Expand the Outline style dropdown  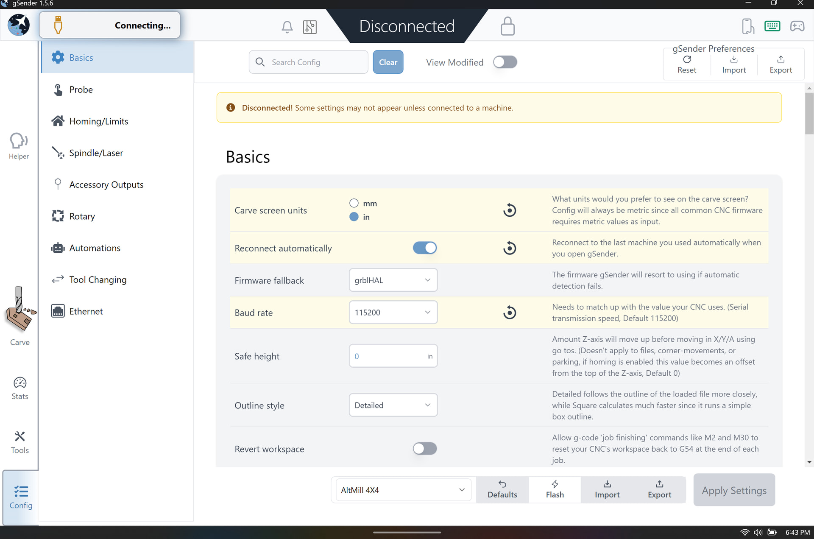pos(393,405)
